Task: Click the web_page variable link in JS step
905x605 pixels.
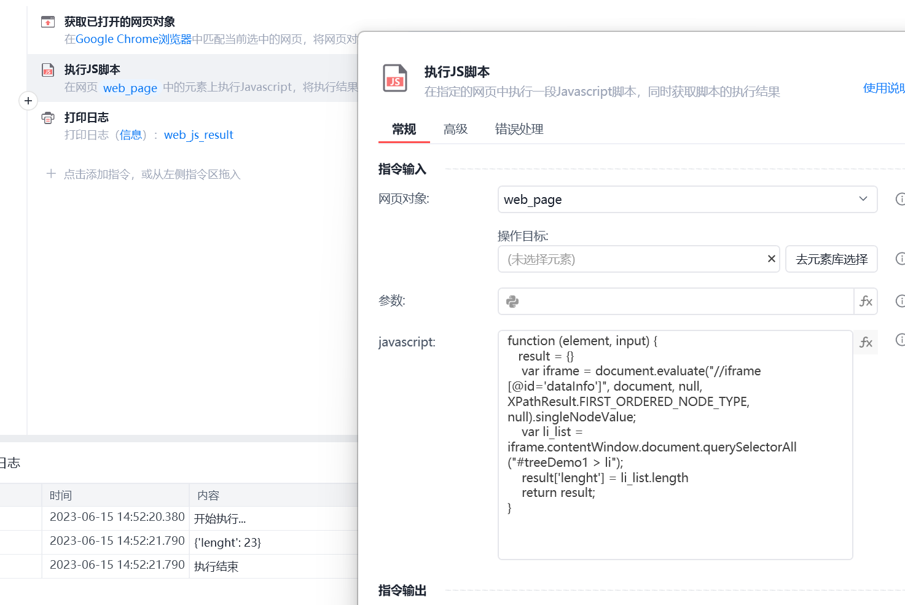Action: coord(130,88)
